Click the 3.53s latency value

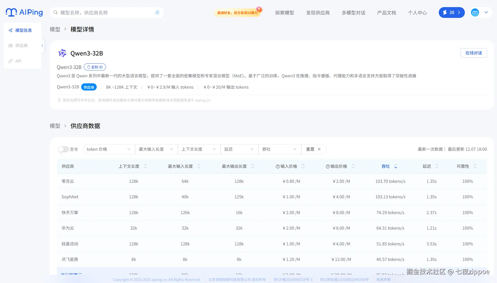coord(431,244)
